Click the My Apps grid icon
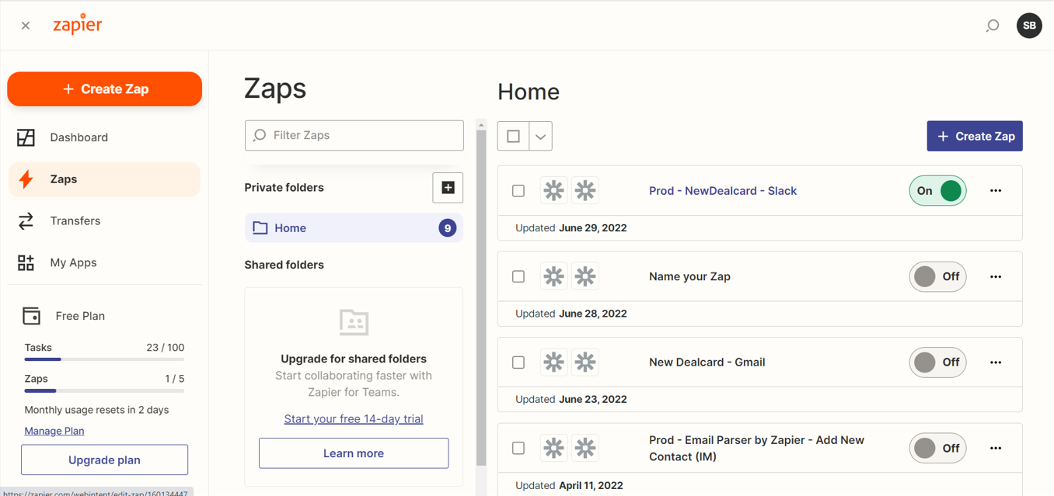 (x=26, y=263)
